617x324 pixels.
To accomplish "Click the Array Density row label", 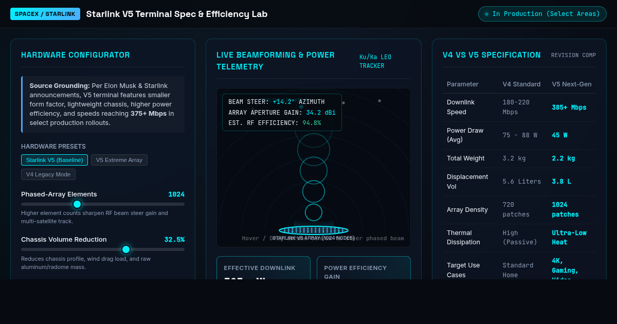I will (x=467, y=210).
